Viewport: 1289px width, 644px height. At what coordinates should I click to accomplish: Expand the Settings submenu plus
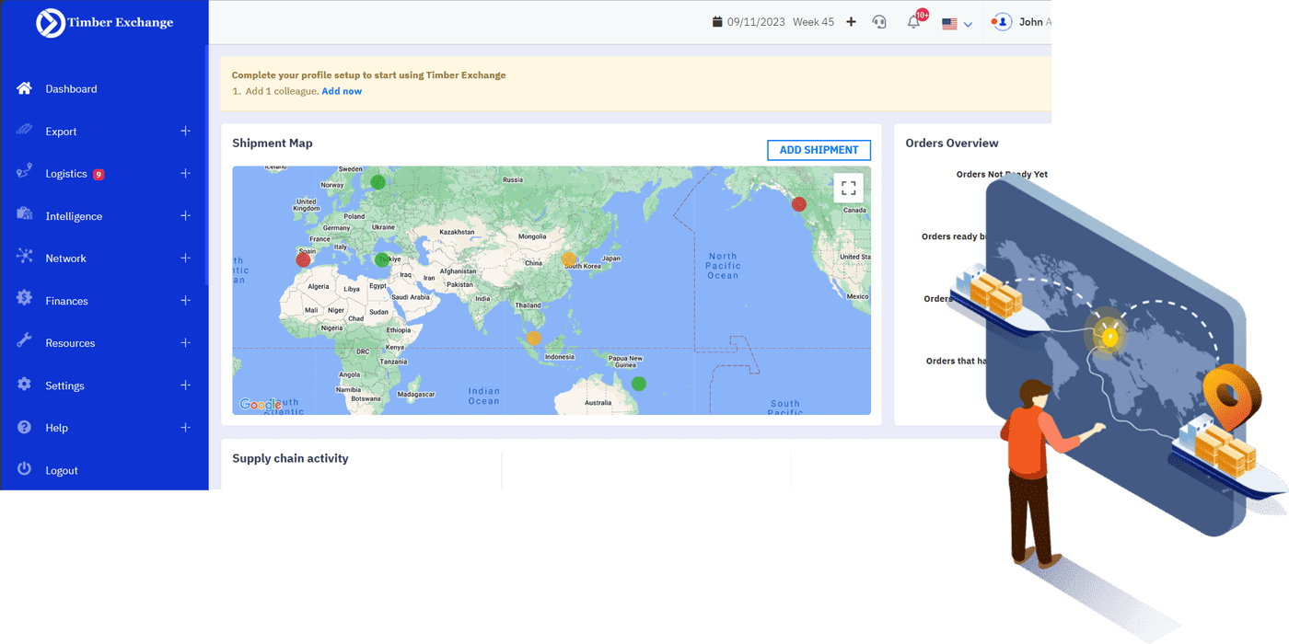pyautogui.click(x=185, y=385)
